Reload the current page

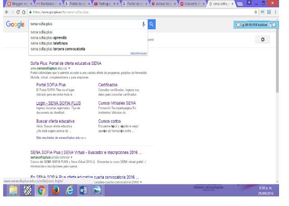coord(18,12)
